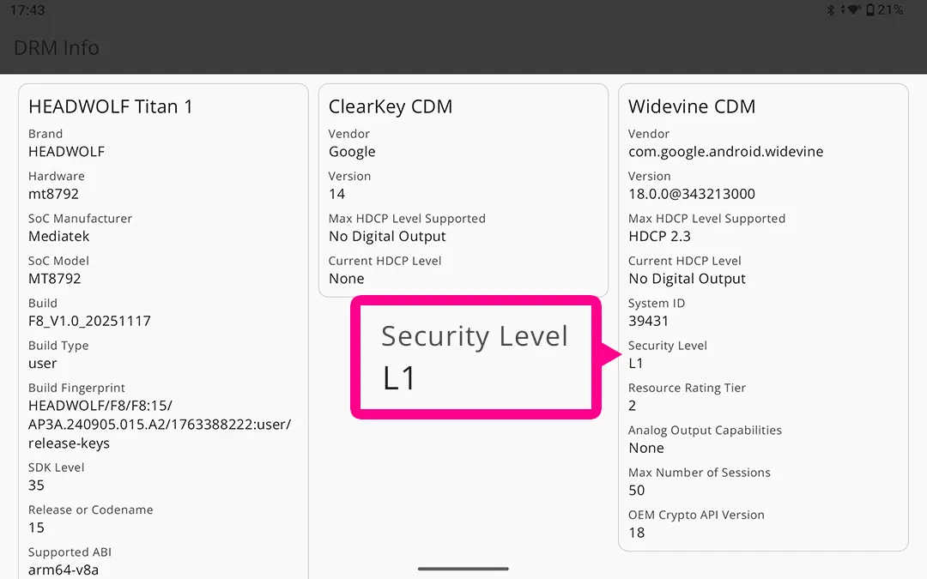Tap the Bluetooth status bar icon
The height and width of the screenshot is (579, 927).
(x=830, y=10)
